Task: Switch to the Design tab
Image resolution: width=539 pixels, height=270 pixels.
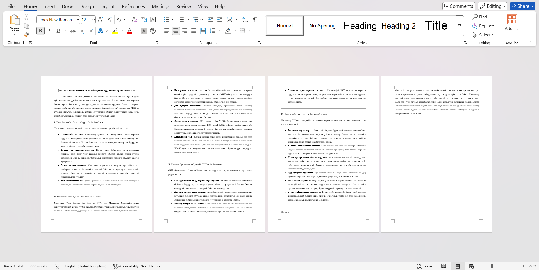Action: tap(87, 6)
